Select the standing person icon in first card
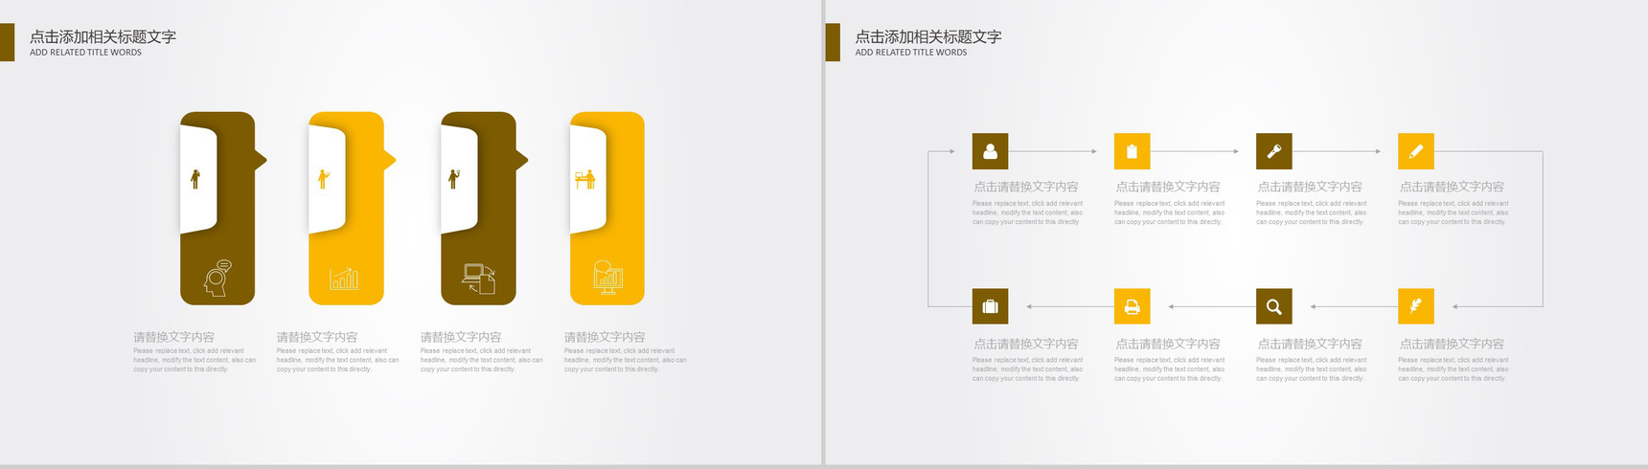Viewport: 1648px width, 469px height. 195,179
